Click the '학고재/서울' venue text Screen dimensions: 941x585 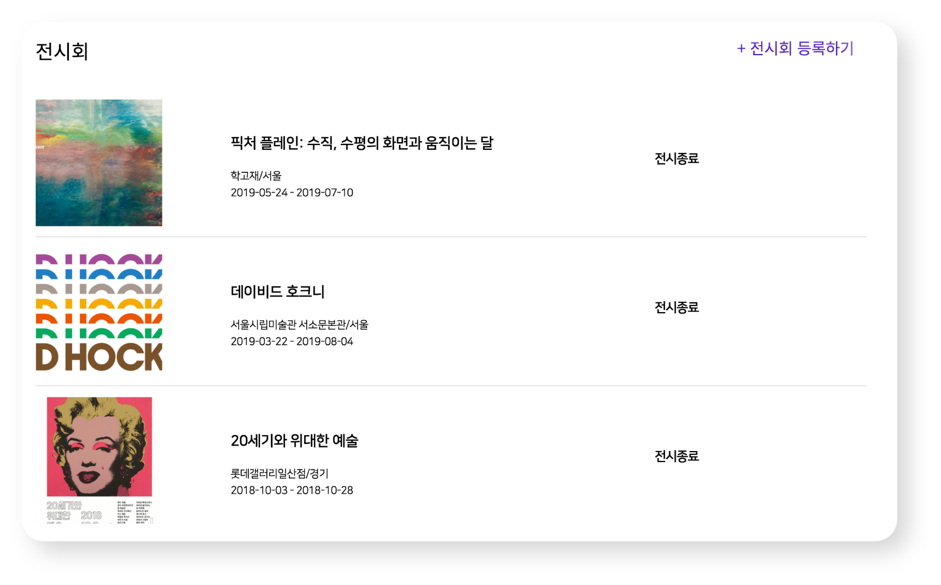coord(256,175)
